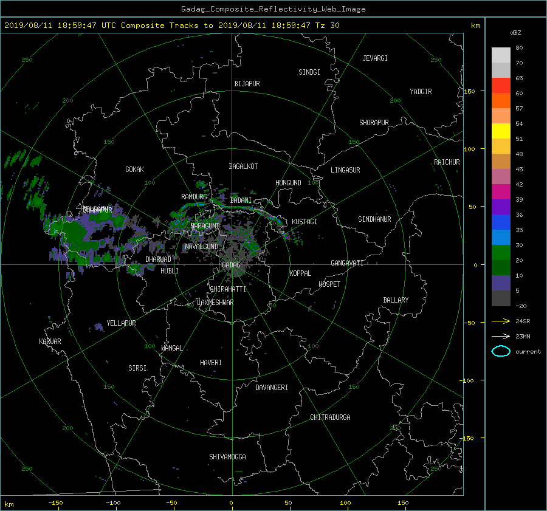Click the RAICHUR city label
Image resolution: width=547 pixels, height=511 pixels.
tap(447, 162)
